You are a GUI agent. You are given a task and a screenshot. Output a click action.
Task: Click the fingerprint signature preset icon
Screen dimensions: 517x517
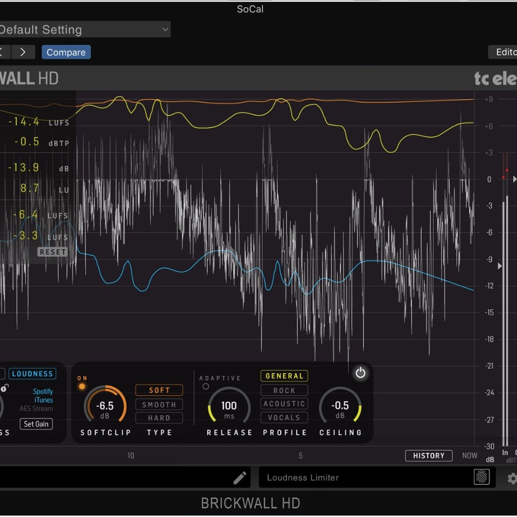[x=481, y=477]
